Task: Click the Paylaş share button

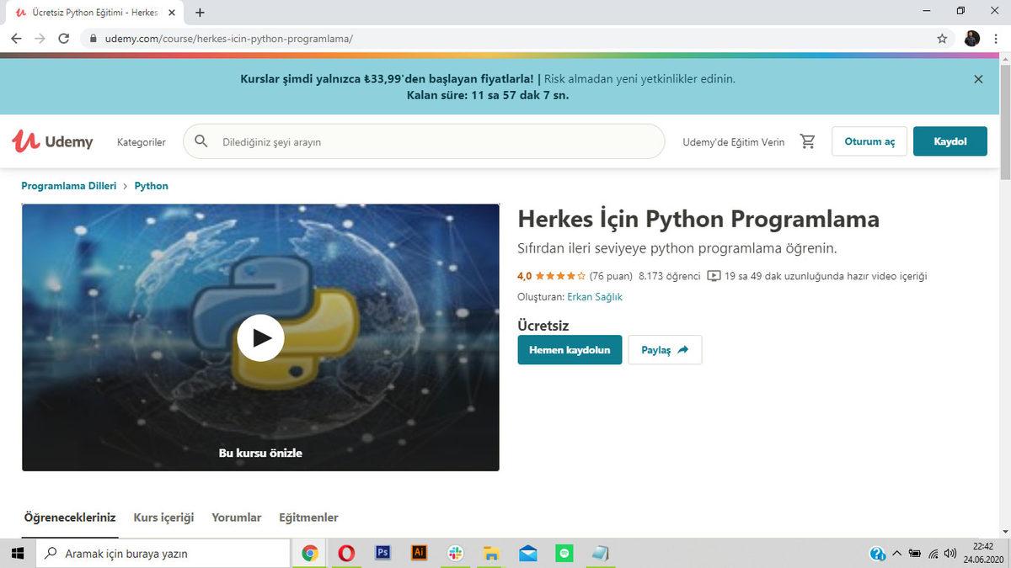Action: coord(665,350)
